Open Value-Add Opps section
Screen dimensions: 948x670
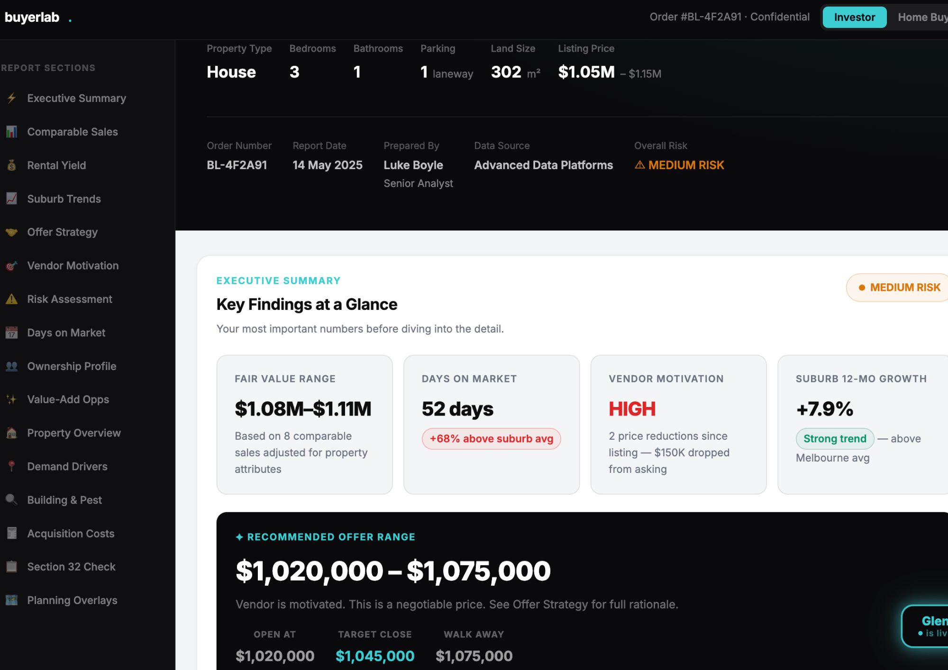[x=68, y=399]
